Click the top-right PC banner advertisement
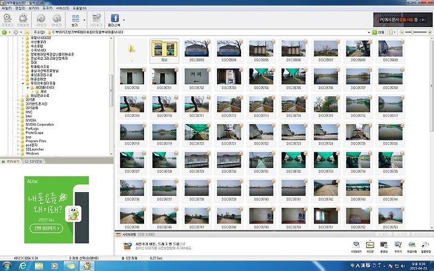The height and width of the screenshot is (271, 434). [403, 20]
